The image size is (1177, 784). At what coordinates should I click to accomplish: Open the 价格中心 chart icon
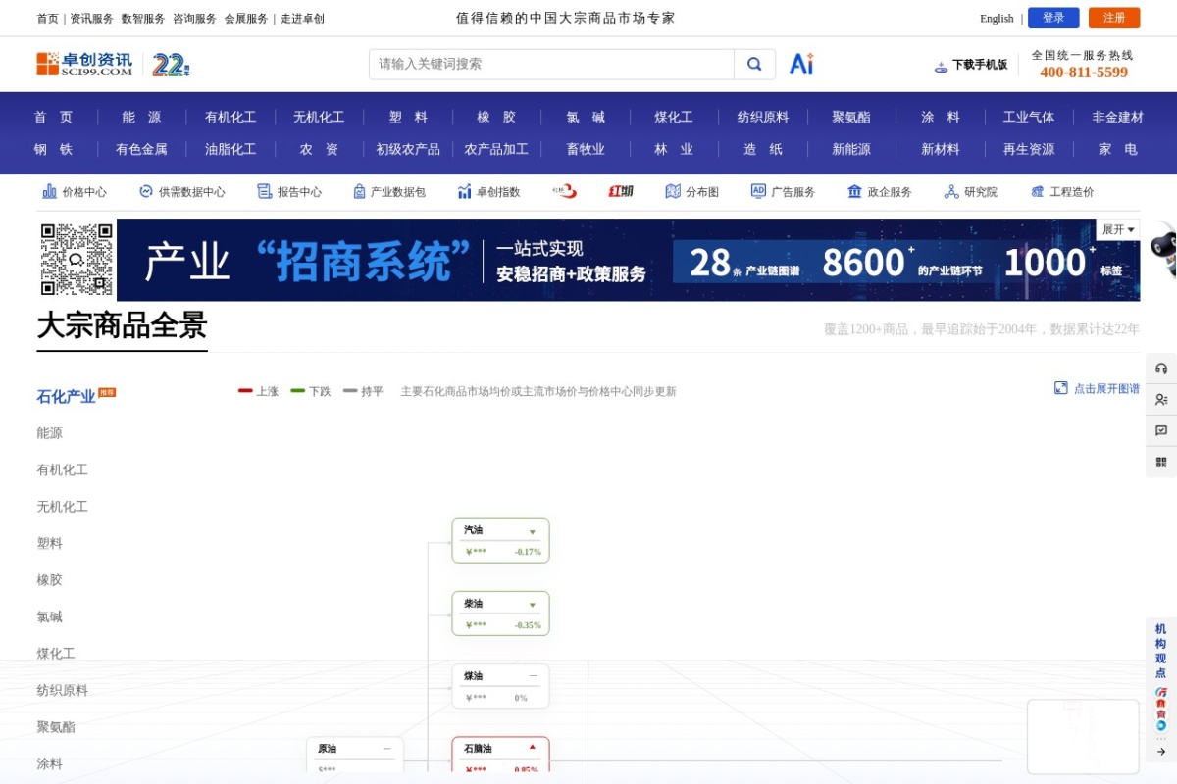click(49, 191)
